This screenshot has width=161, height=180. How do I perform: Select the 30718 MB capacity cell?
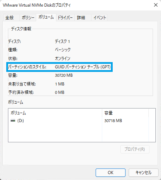coord(113,121)
